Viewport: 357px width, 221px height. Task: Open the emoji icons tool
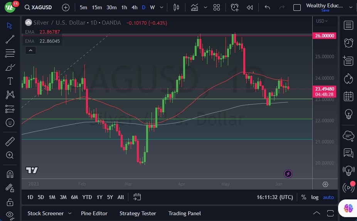coord(10,123)
